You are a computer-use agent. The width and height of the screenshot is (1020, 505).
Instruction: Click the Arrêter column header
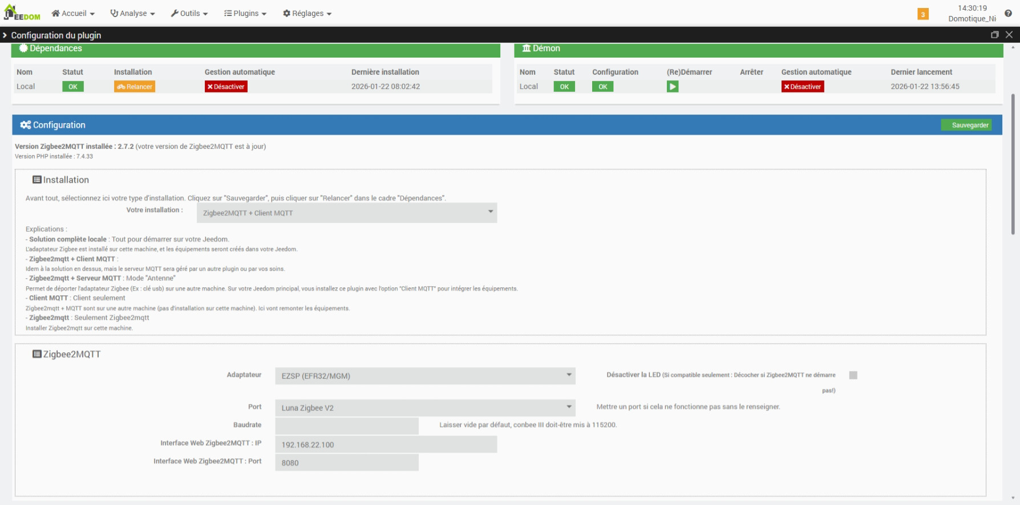point(751,72)
